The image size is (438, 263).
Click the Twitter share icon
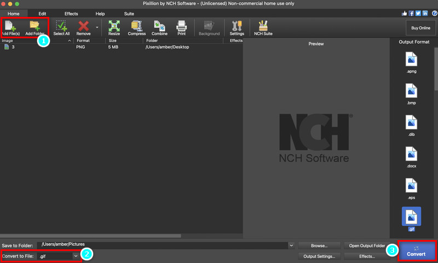pyautogui.click(x=418, y=13)
